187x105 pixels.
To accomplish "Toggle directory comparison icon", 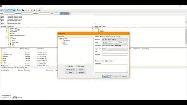I will (x=34, y=10).
